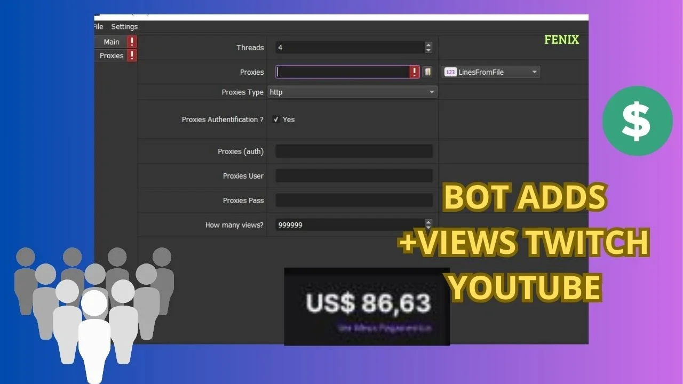Viewport: 683px width, 384px height.
Task: Open the File menu
Action: (x=98, y=27)
